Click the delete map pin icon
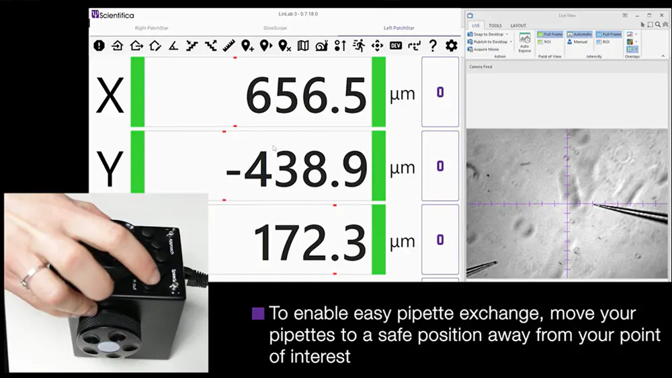Viewport: 672px width, 378px height. click(284, 46)
